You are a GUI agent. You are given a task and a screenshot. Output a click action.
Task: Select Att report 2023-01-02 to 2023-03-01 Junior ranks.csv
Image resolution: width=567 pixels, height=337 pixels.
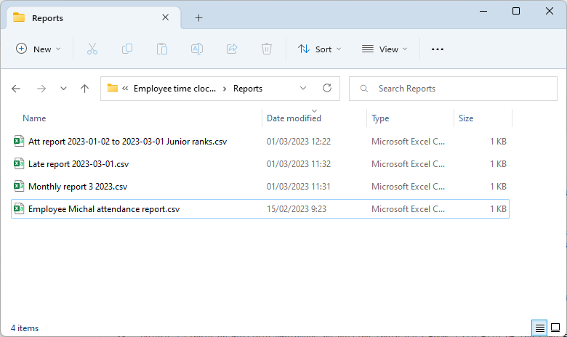click(x=260, y=141)
